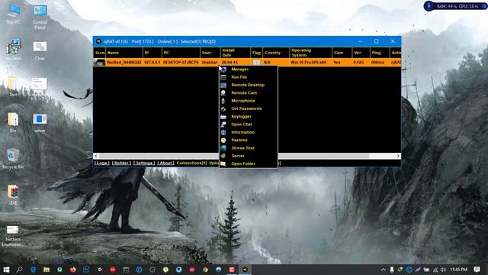This screenshot has height=275, width=488.
Task: Open the About link
Action: 165,163
